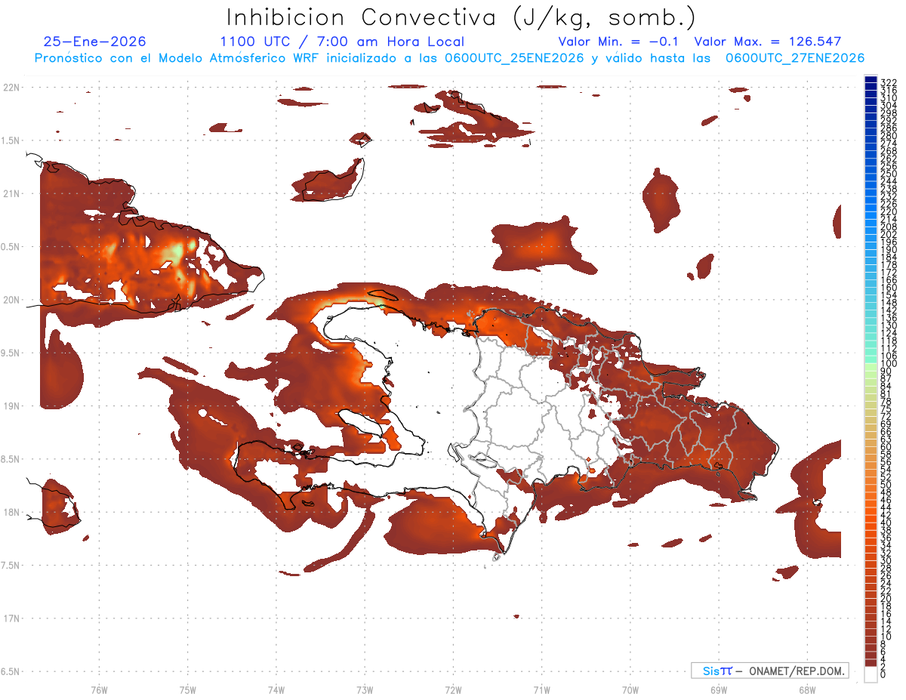This screenshot has width=906, height=700.
Task: Click the '69W' longitude label
Action: tap(718, 689)
